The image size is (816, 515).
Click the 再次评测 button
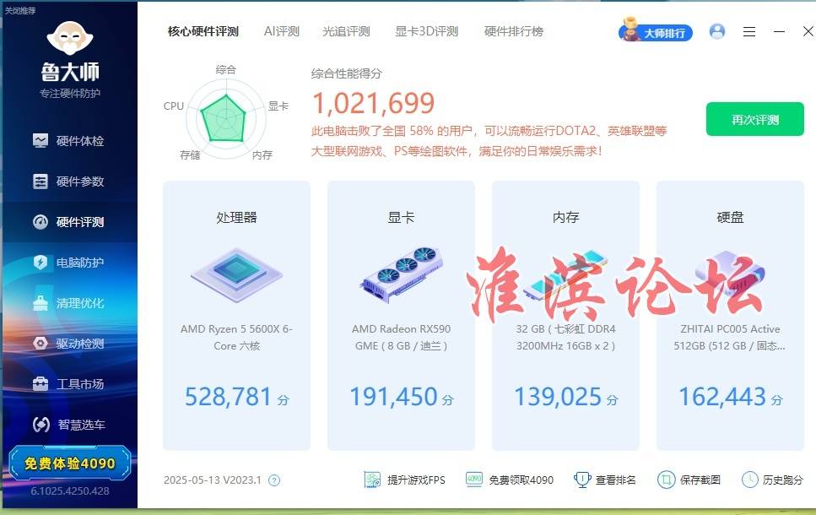coord(754,119)
